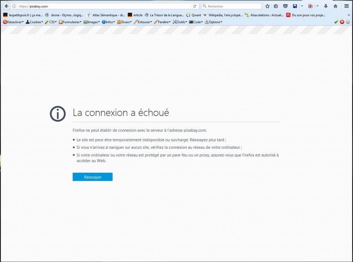Screen dimensions: 353x262
Task: Show more bookmarks chevron
Action: coord(349,15)
